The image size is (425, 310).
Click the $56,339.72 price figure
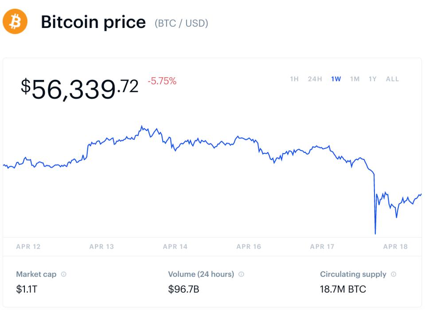(80, 88)
